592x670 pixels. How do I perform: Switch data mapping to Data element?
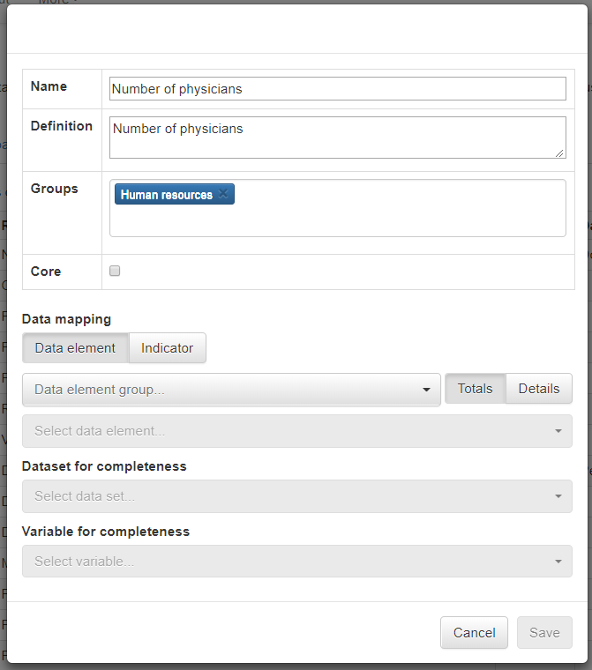[75, 348]
